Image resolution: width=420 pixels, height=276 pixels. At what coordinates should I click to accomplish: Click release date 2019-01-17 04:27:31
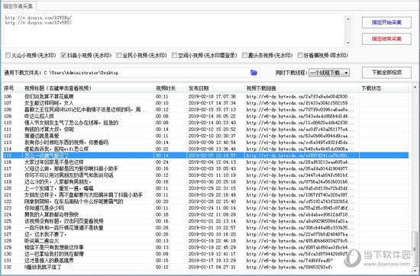tap(212, 267)
